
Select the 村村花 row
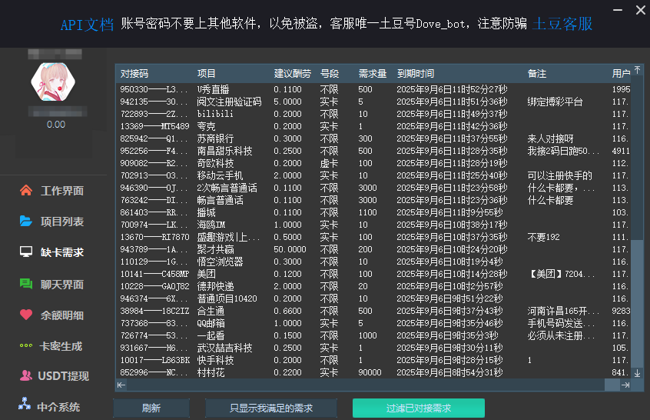pos(373,372)
